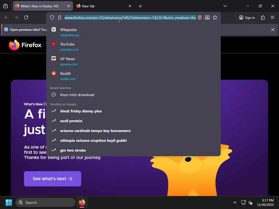Select the AP News suggestion

(134, 61)
